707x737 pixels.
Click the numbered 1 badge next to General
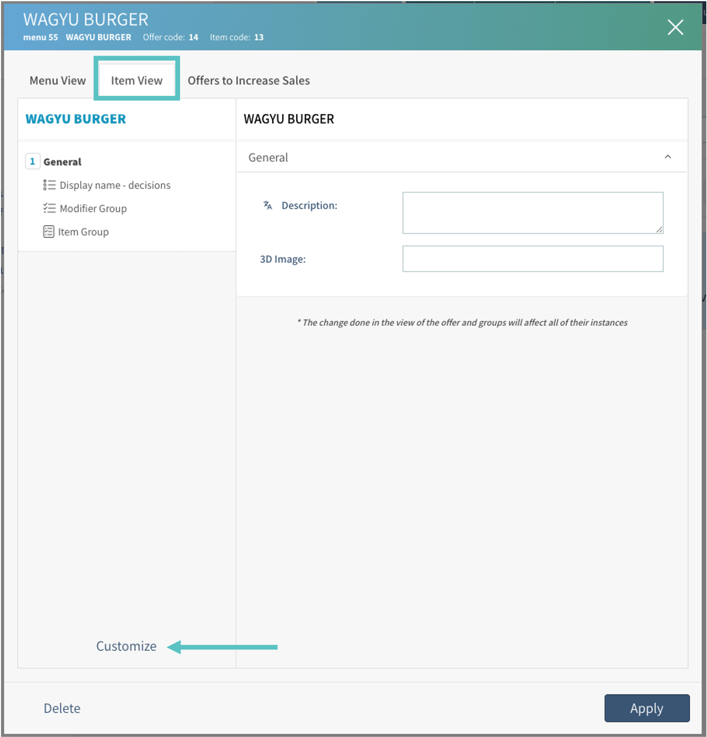click(x=33, y=162)
